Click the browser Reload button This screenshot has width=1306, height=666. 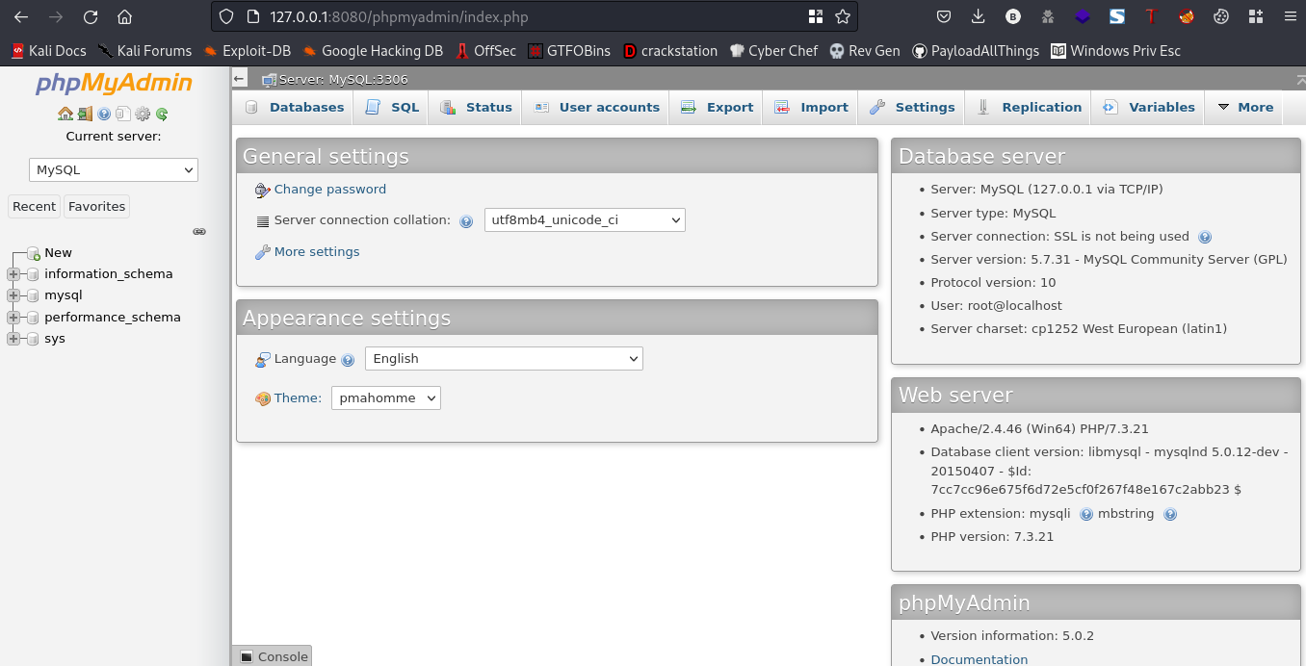pyautogui.click(x=91, y=16)
